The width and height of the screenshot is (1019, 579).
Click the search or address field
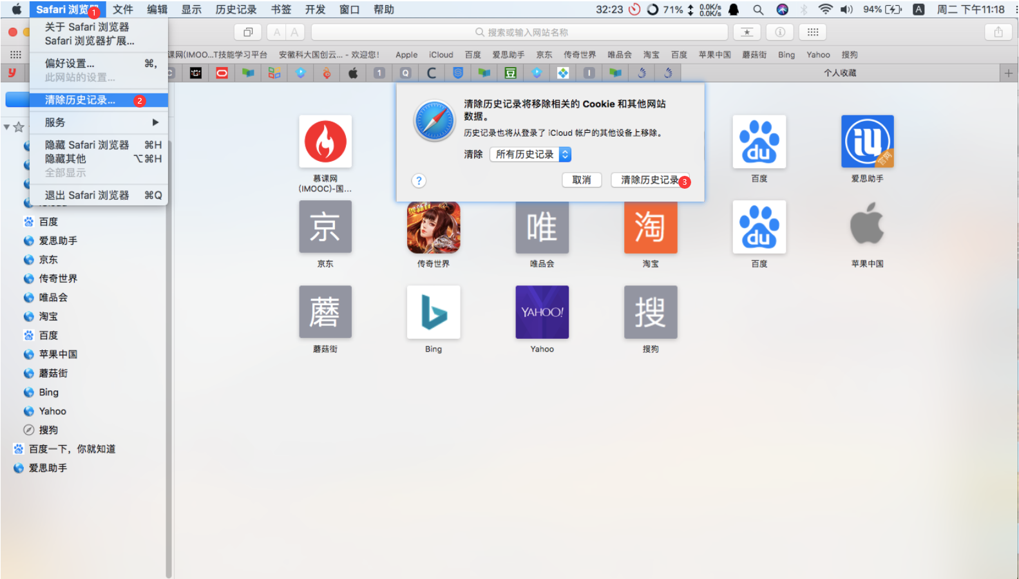tap(519, 32)
